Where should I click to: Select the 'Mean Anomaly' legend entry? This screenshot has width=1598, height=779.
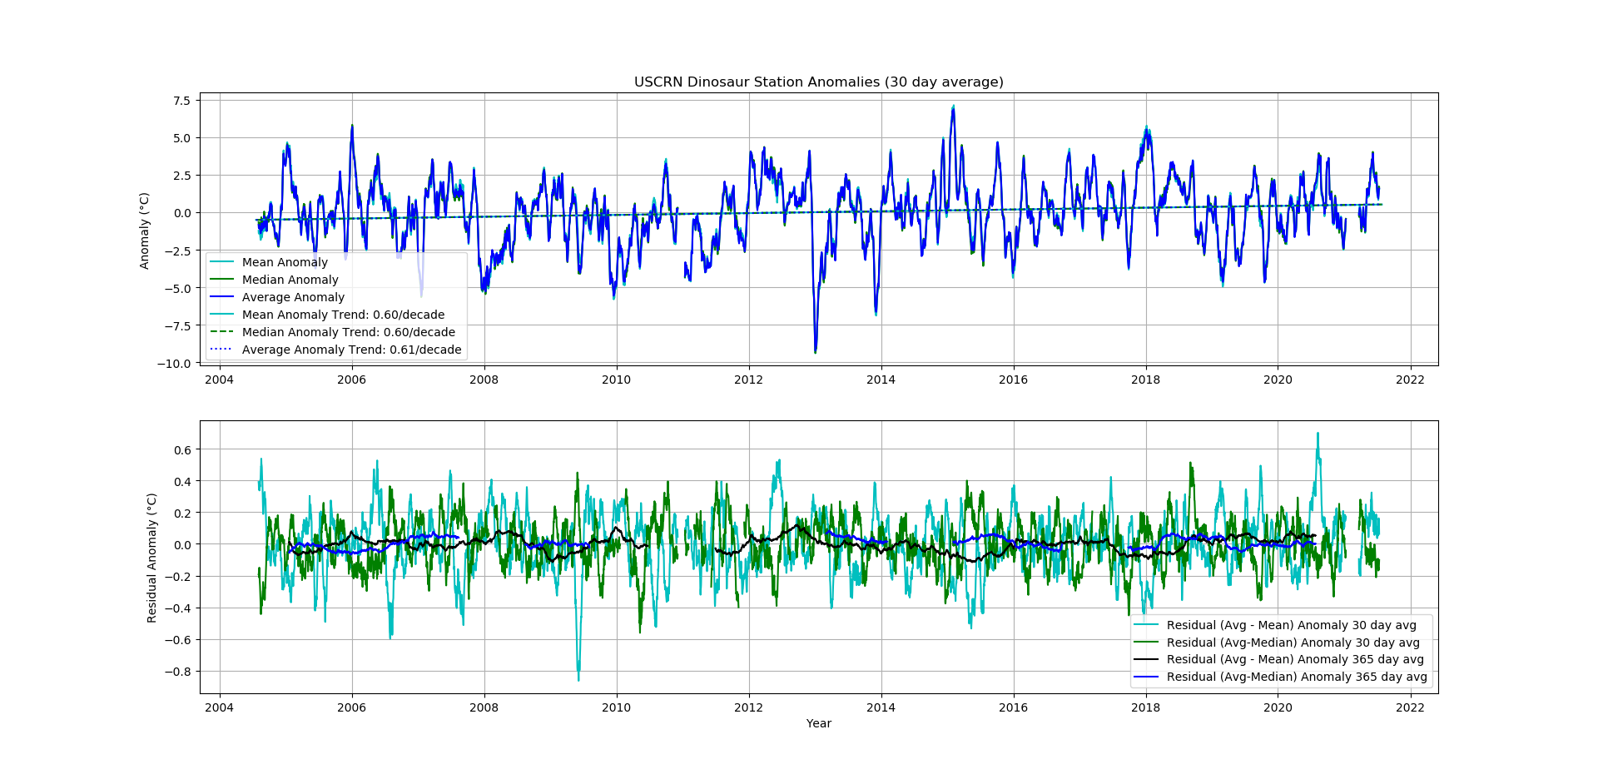pos(285,262)
